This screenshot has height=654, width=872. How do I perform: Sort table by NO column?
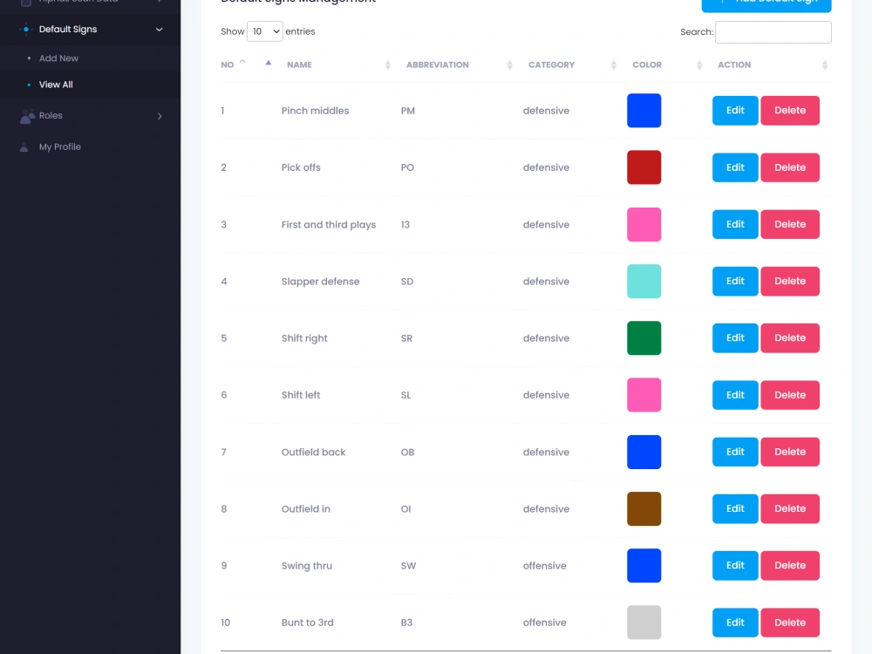(246, 65)
